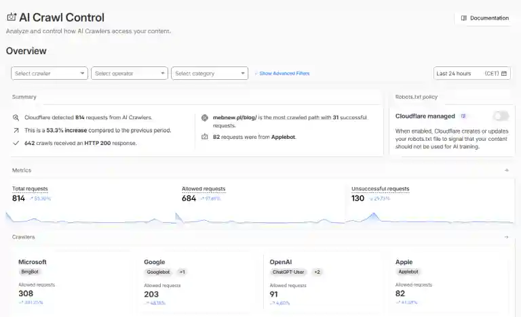Screen dimensions: 521x317
Task: Click the checkmark icon beside HTTP 200
Action: pos(16,143)
